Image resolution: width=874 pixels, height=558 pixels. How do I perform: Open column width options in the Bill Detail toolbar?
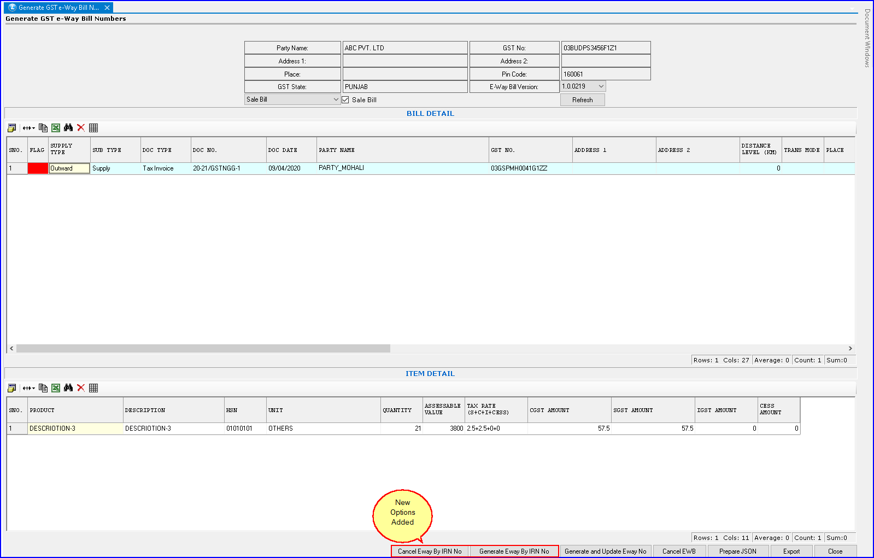click(x=28, y=128)
